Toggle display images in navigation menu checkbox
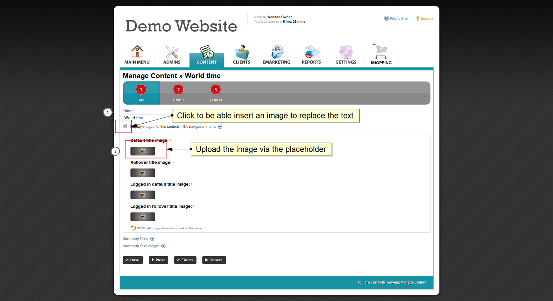 click(x=125, y=126)
